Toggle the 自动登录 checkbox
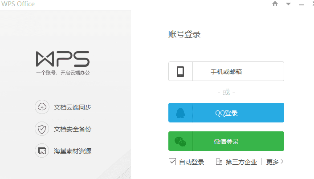 [x=172, y=162]
